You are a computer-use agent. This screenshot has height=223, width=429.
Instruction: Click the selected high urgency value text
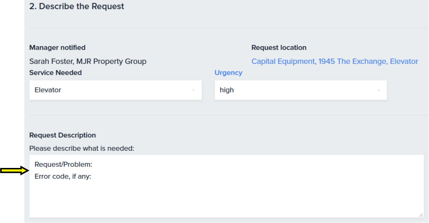coord(227,90)
